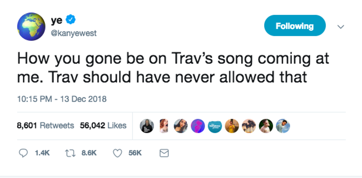Click the liker avatar with black shirt
Viewport: 362px width, 178px height.
tap(147, 126)
